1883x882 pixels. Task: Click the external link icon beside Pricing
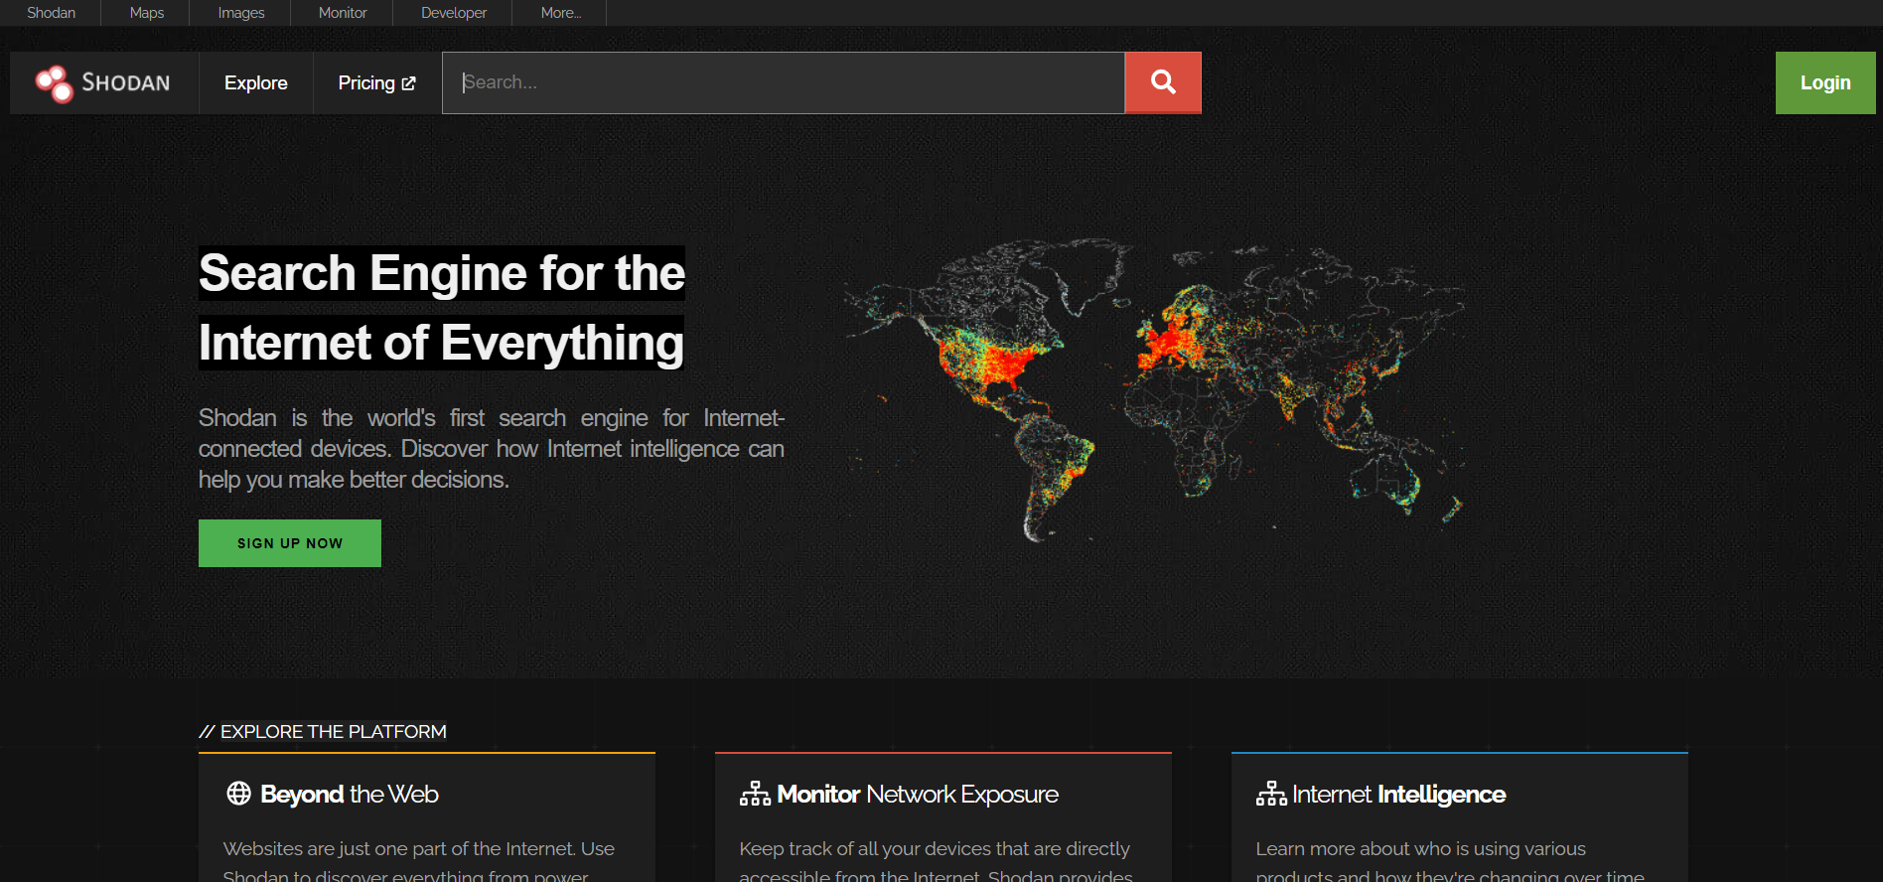pyautogui.click(x=408, y=83)
